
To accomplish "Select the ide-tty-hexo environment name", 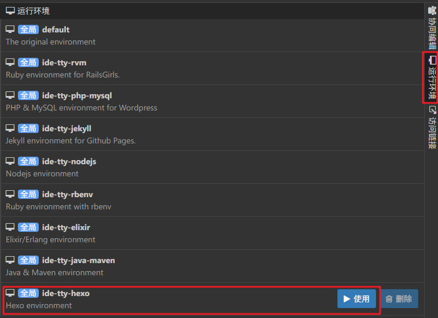I will (66, 293).
